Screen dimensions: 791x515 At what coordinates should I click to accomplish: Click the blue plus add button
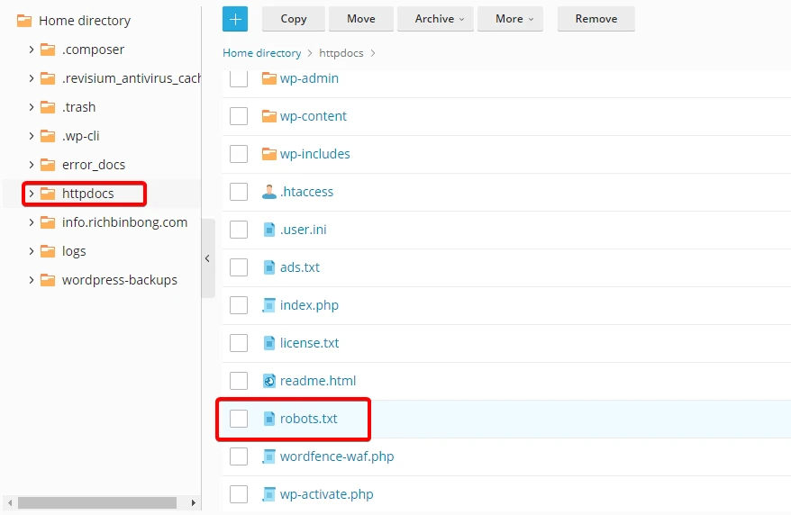pos(235,19)
